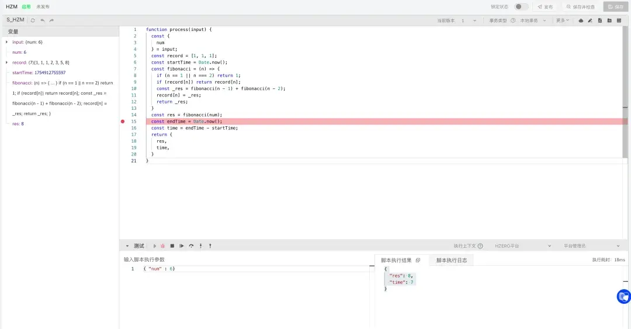Click the step-over curved arrow icon
Image resolution: width=631 pixels, height=329 pixels.
click(191, 246)
